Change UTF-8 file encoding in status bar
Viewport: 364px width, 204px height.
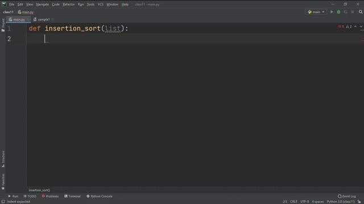(305, 202)
